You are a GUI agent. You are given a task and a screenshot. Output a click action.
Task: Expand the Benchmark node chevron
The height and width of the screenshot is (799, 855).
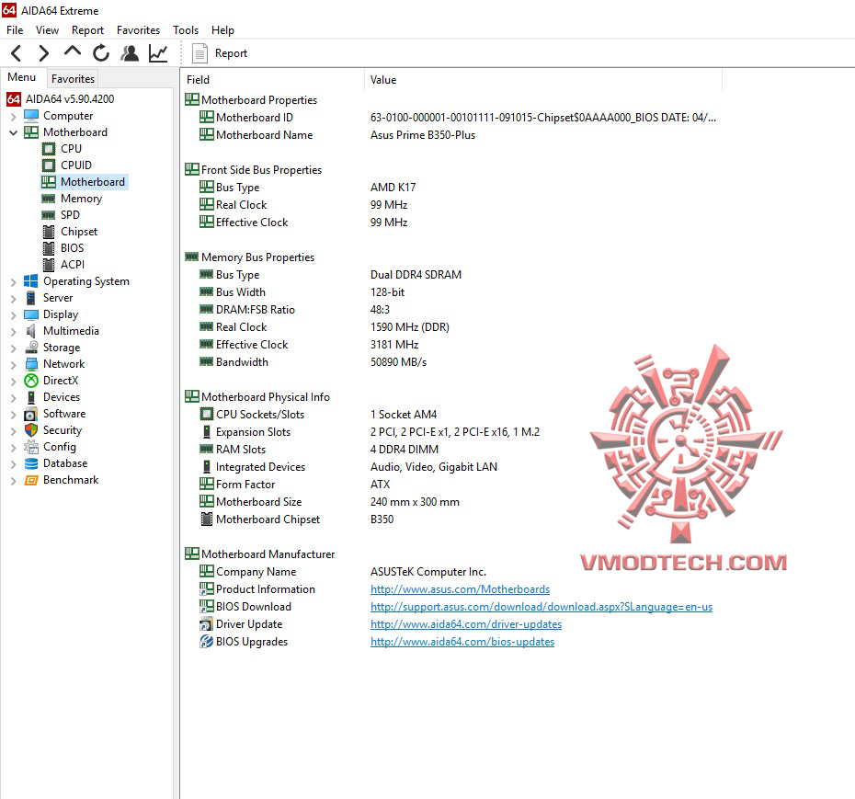(x=14, y=481)
